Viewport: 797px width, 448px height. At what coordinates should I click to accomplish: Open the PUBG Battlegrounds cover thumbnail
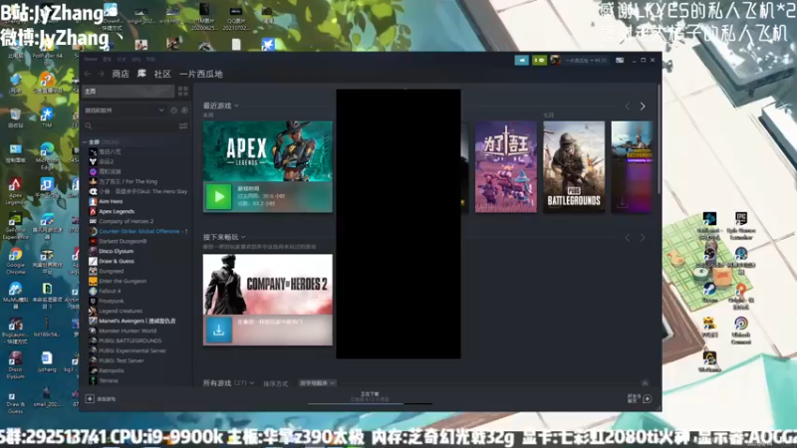coord(574,166)
